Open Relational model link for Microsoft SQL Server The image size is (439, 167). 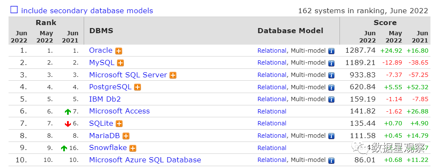272,75
